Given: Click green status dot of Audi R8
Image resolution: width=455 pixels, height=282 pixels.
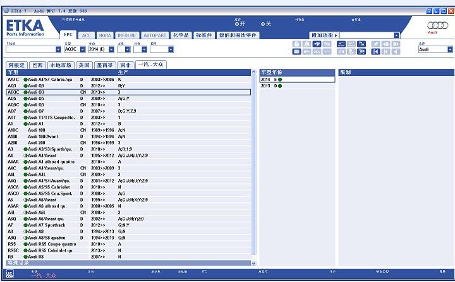Looking at the screenshot, I should click(25, 257).
